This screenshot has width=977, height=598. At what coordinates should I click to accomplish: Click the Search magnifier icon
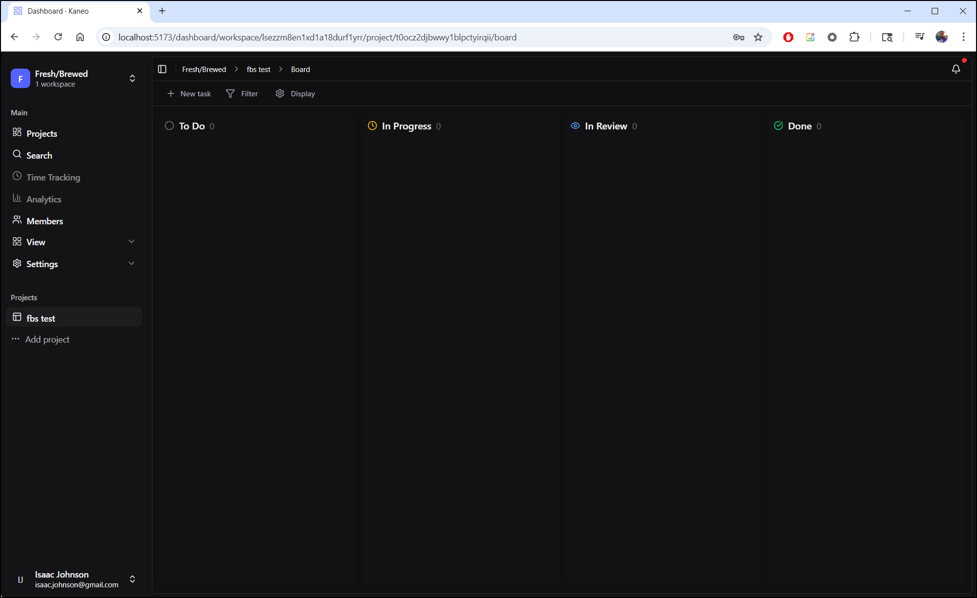[x=17, y=154]
